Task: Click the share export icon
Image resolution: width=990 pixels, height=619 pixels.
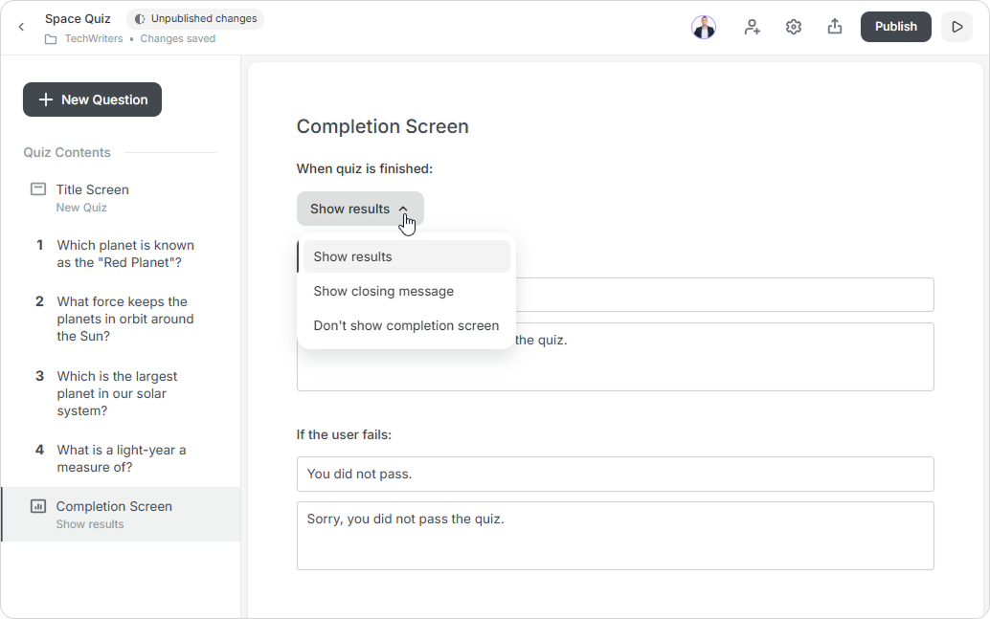Action: pyautogui.click(x=835, y=27)
